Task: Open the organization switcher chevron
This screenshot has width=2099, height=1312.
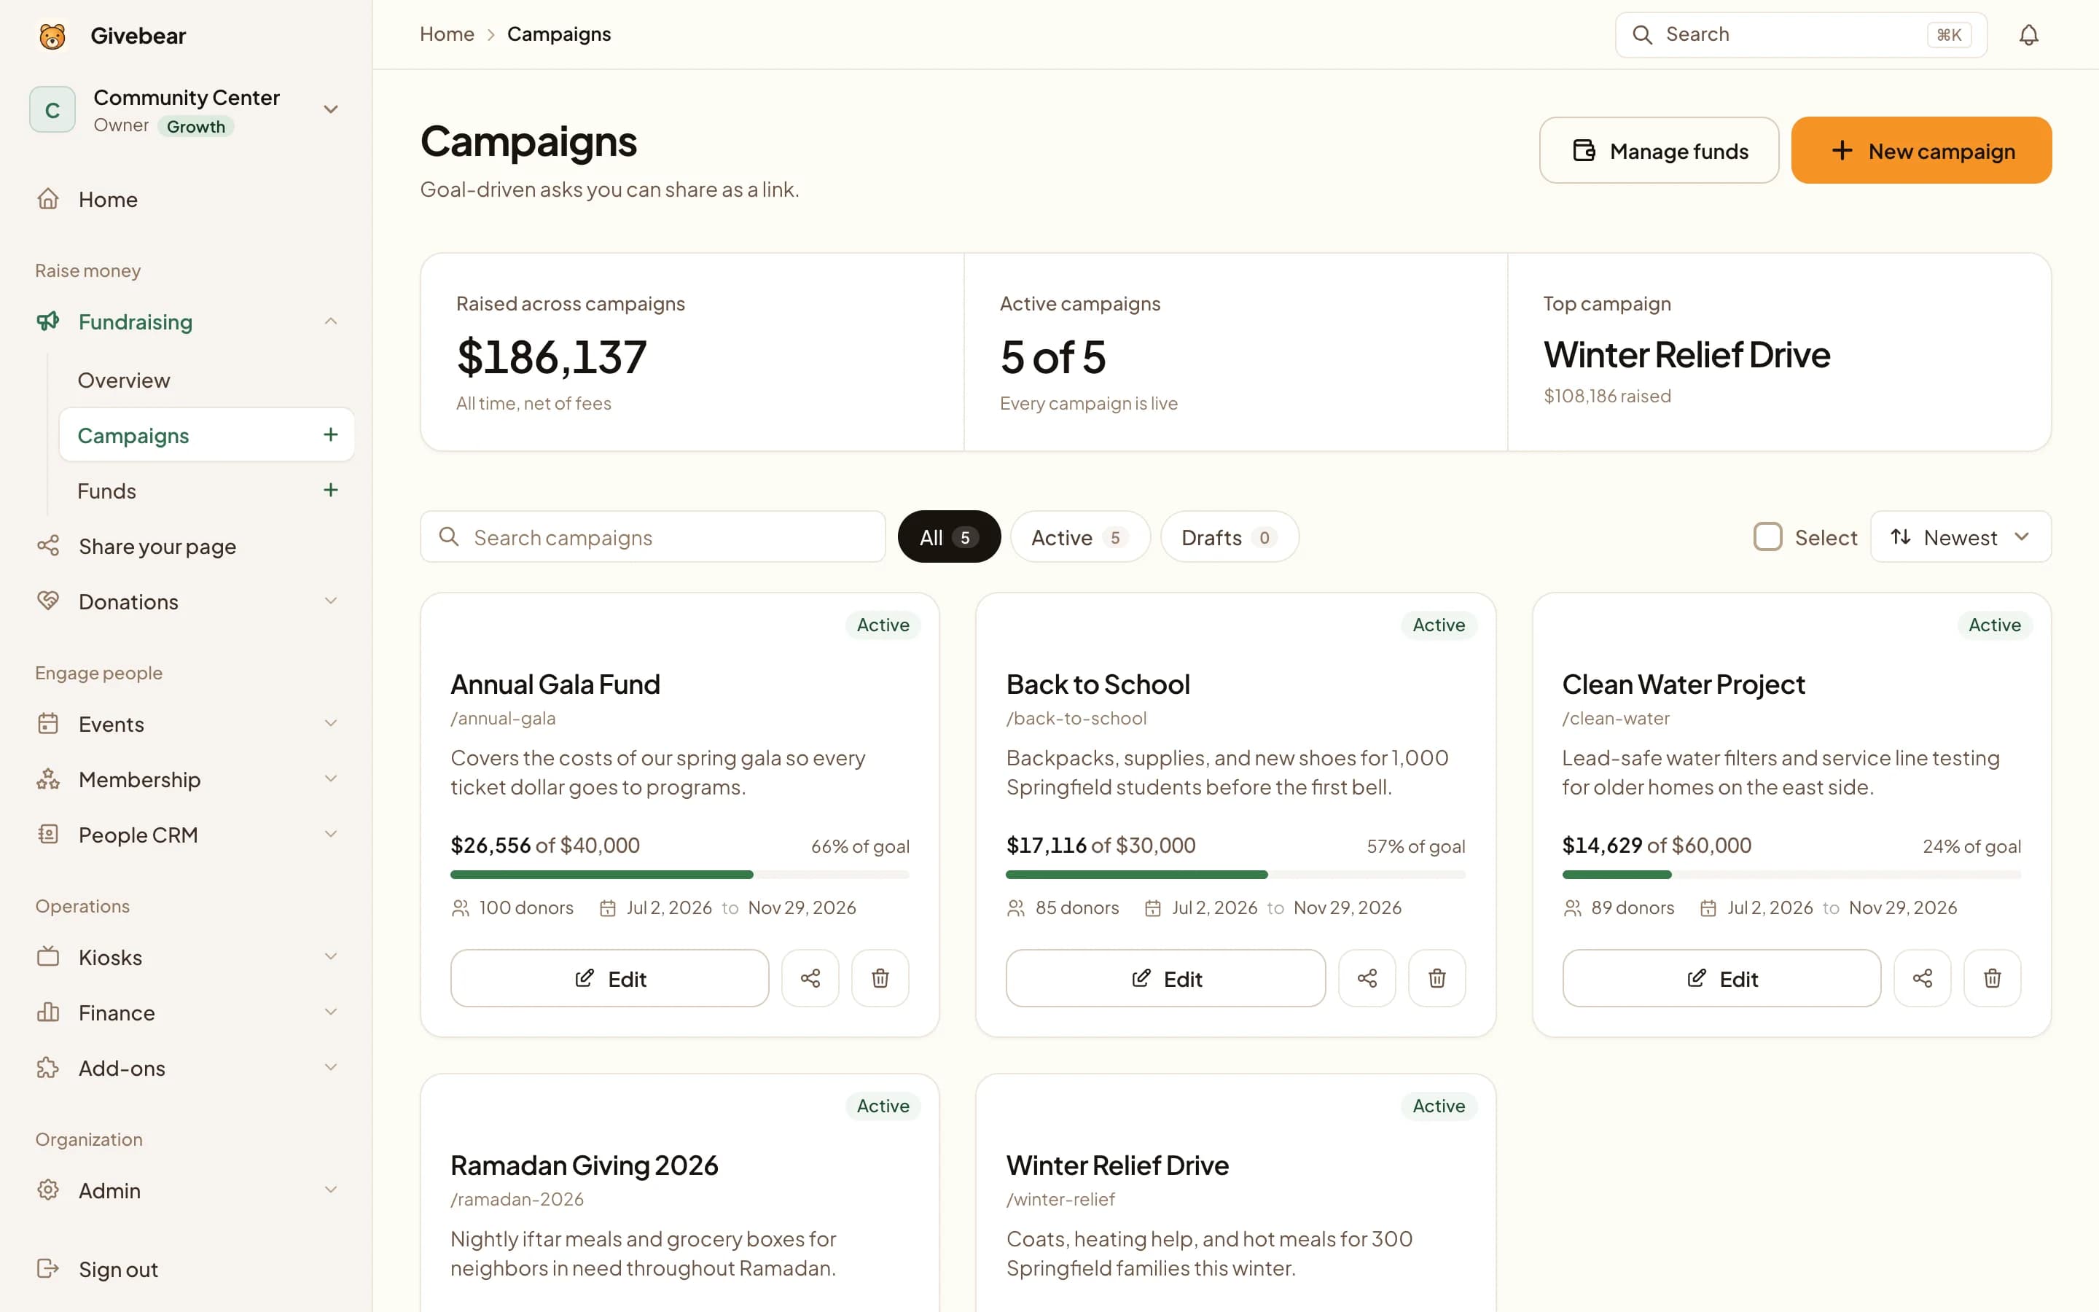Action: pos(330,109)
